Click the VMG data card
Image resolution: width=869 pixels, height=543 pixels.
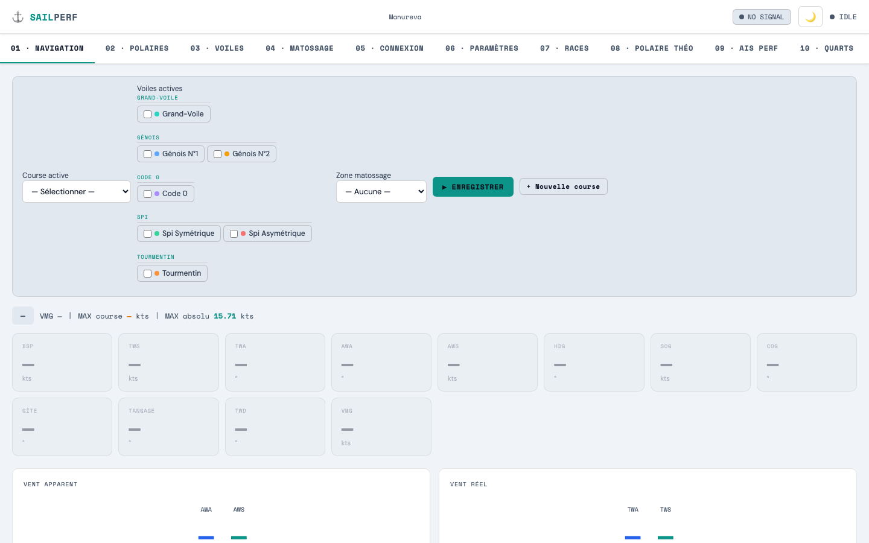pyautogui.click(x=381, y=427)
